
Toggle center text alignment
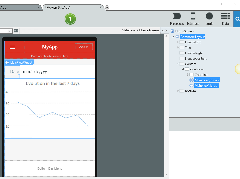[x=29, y=31]
